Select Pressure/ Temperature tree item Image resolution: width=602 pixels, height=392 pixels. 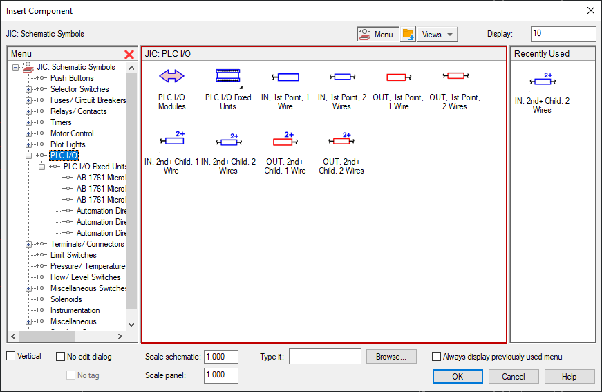[x=88, y=266]
